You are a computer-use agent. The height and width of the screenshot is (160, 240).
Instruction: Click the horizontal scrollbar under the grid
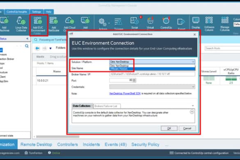pyautogui.click(x=58, y=137)
